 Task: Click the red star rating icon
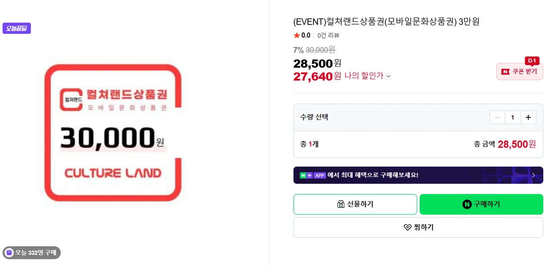pos(297,35)
